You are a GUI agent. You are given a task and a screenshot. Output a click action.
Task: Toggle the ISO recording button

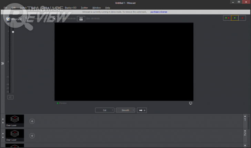(81, 19)
